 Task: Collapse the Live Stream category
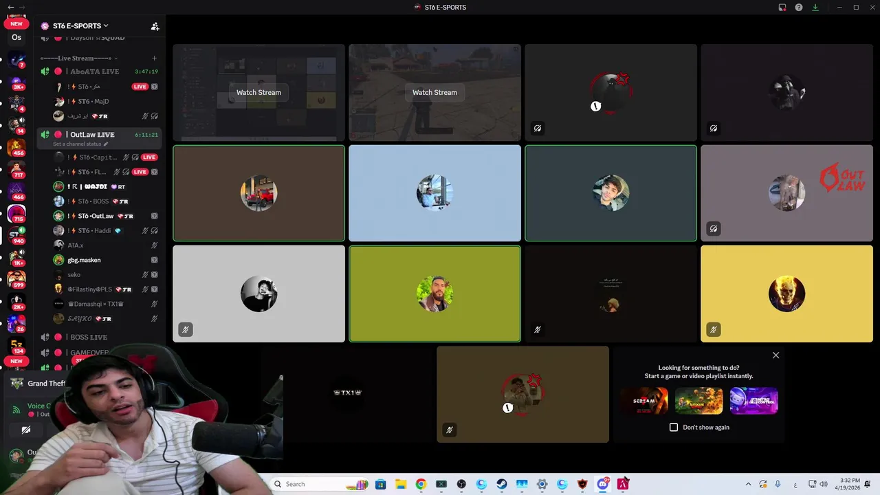78,58
